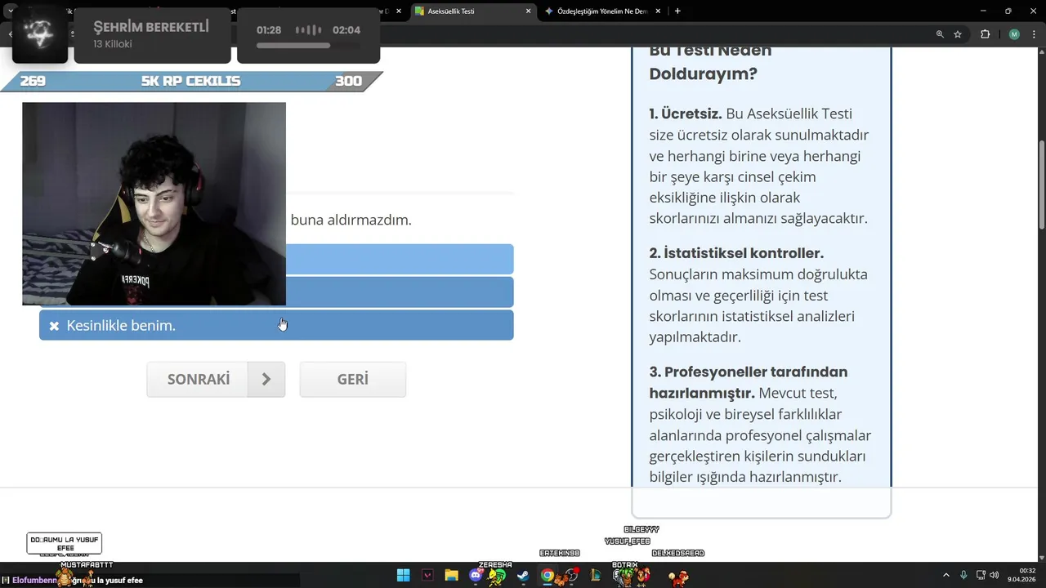This screenshot has width=1046, height=588.
Task: Click '3. Profesyoneller tarafından hazırlanmıştır.' text
Action: 749,382
